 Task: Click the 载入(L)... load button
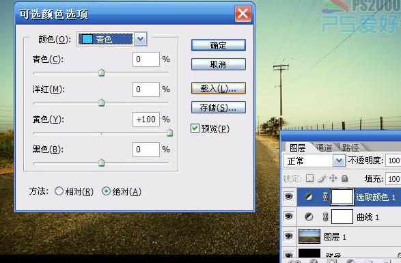[219, 89]
